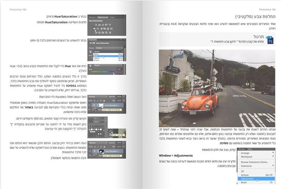This screenshot has width=281, height=189.
Task: Lock transparent pixels in the black-mask Layers panel
Action: pos(94,147)
